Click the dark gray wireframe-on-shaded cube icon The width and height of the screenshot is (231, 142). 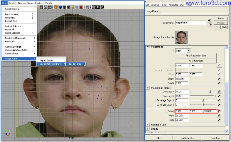tap(64, 7)
